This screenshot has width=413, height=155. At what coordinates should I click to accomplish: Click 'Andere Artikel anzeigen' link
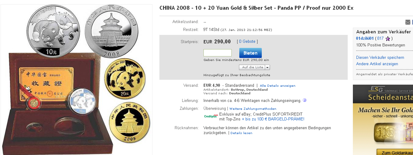point(377,64)
